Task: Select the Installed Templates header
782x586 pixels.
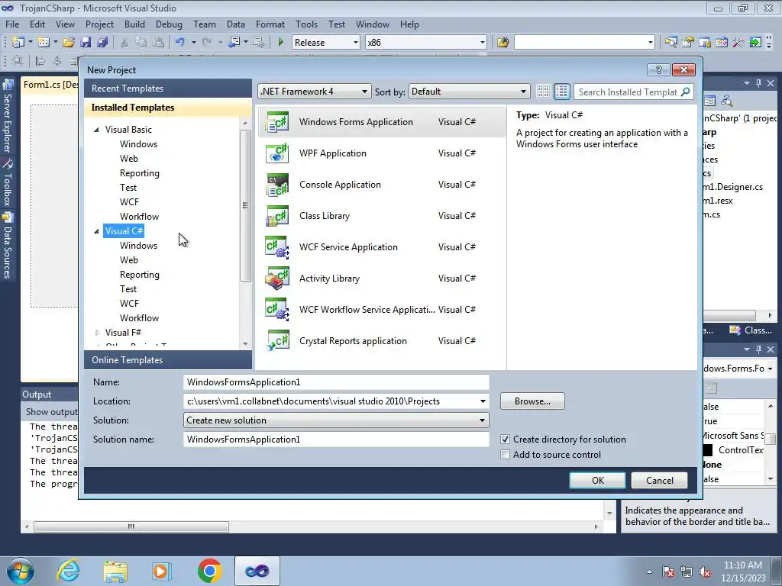Action: pyautogui.click(x=168, y=108)
